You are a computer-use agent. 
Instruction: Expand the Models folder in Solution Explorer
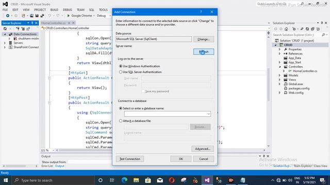pos(279,76)
